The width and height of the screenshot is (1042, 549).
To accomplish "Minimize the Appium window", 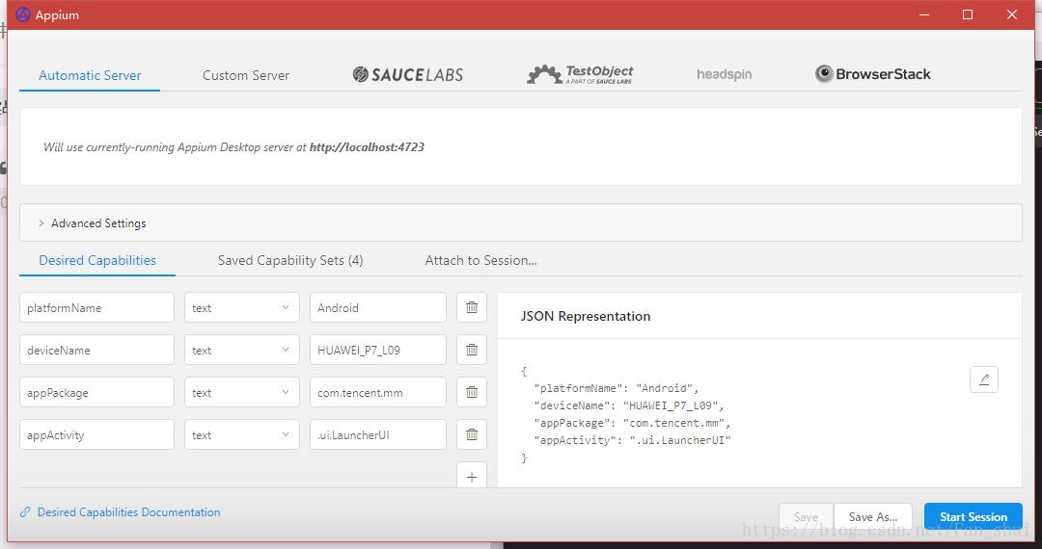I will tap(923, 14).
